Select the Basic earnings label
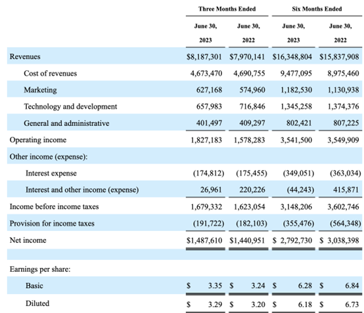Image resolution: width=364 pixels, height=313 pixels. tap(34, 285)
